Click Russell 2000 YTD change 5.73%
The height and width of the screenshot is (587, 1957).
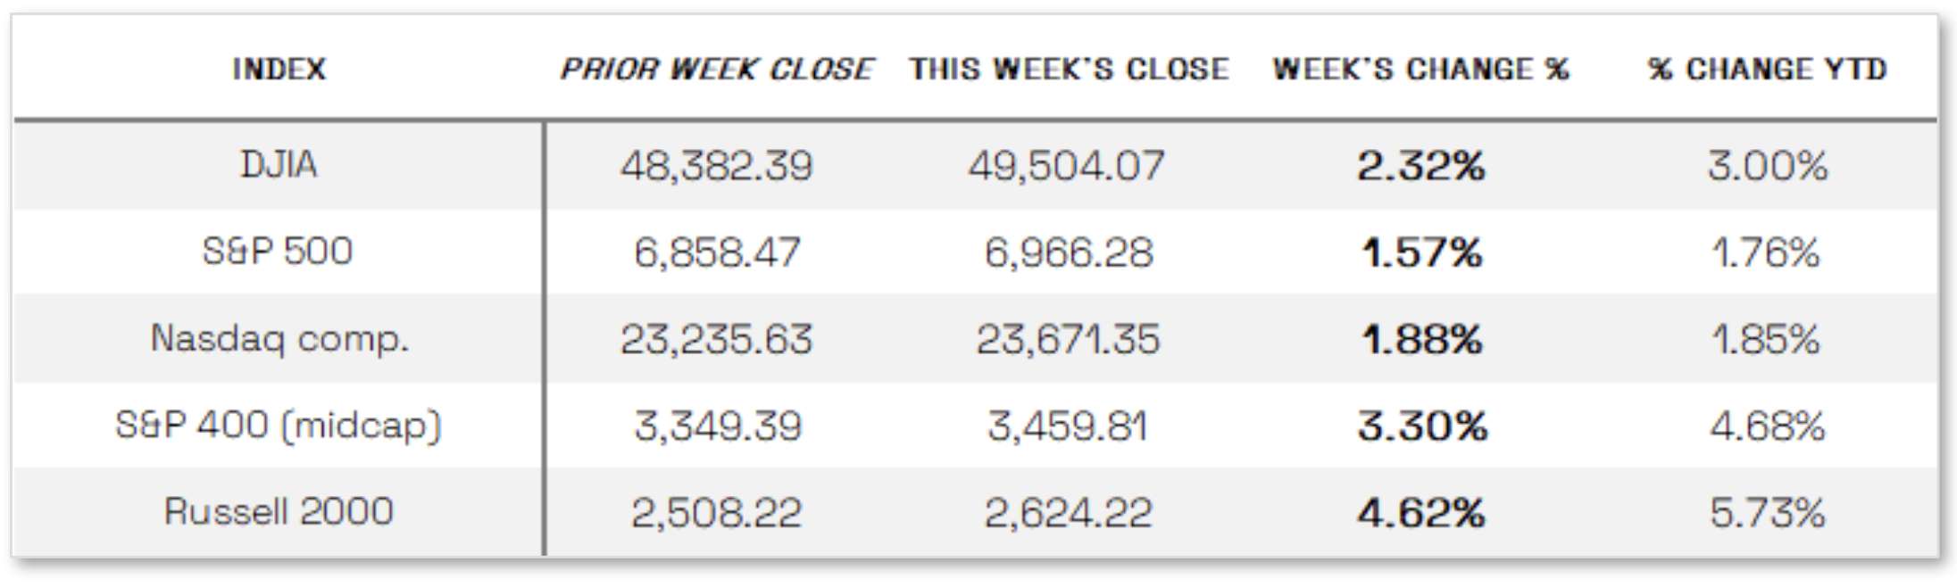(x=1767, y=512)
